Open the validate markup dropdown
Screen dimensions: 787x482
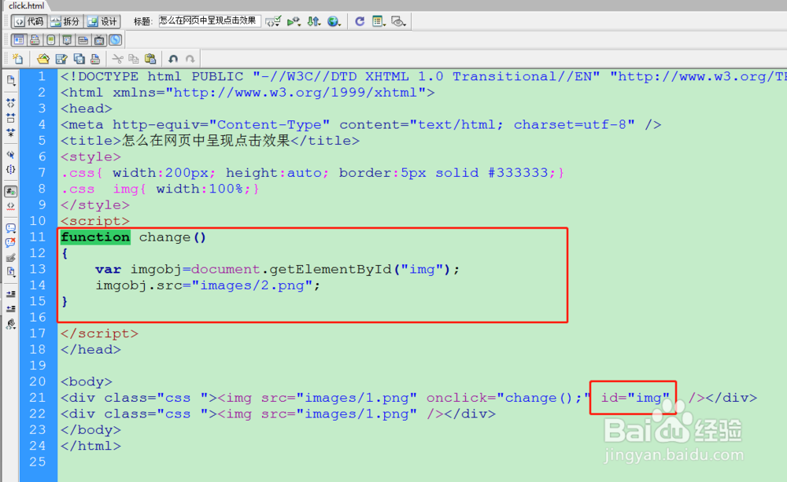(274, 21)
